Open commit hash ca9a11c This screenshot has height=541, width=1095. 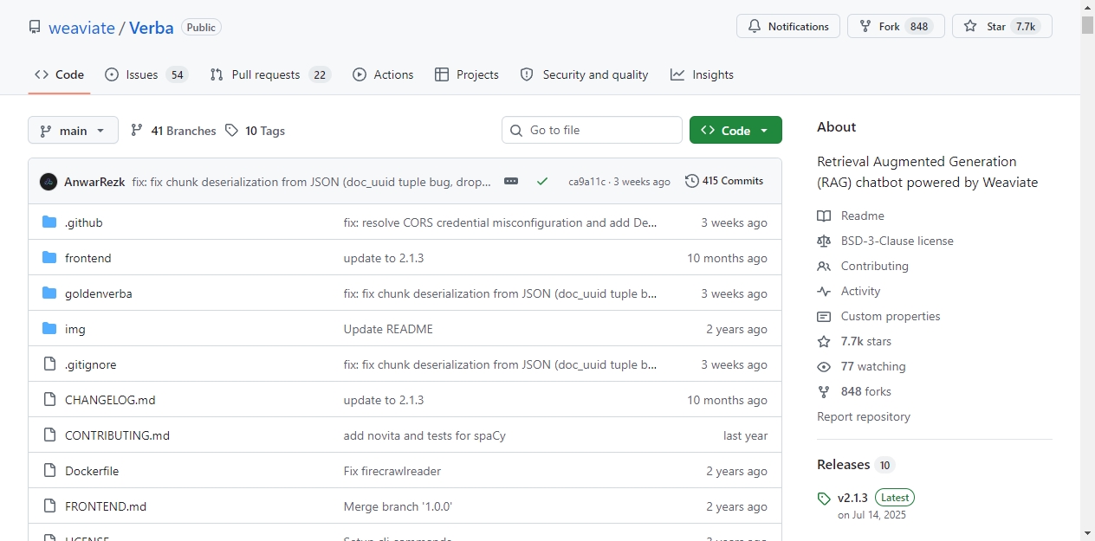tap(587, 182)
